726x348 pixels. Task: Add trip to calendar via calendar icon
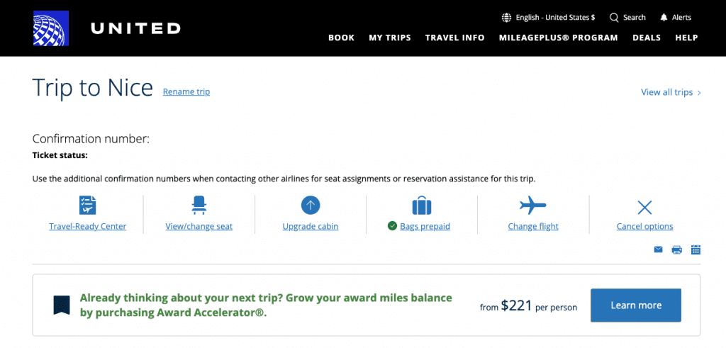pos(696,250)
